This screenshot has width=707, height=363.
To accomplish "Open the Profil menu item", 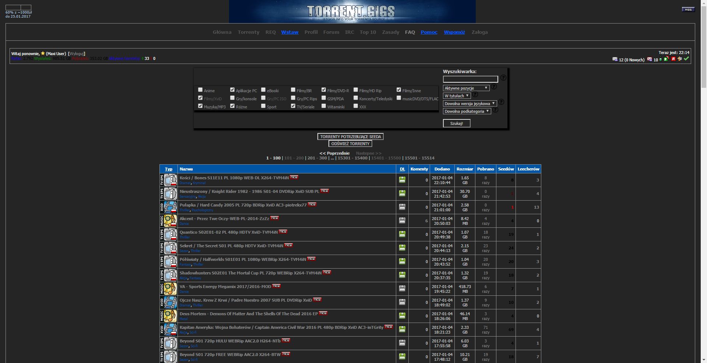I will (x=311, y=32).
